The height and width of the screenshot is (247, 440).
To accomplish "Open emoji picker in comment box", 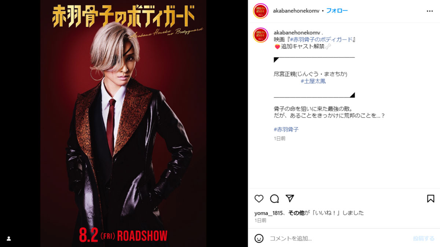I will click(259, 238).
